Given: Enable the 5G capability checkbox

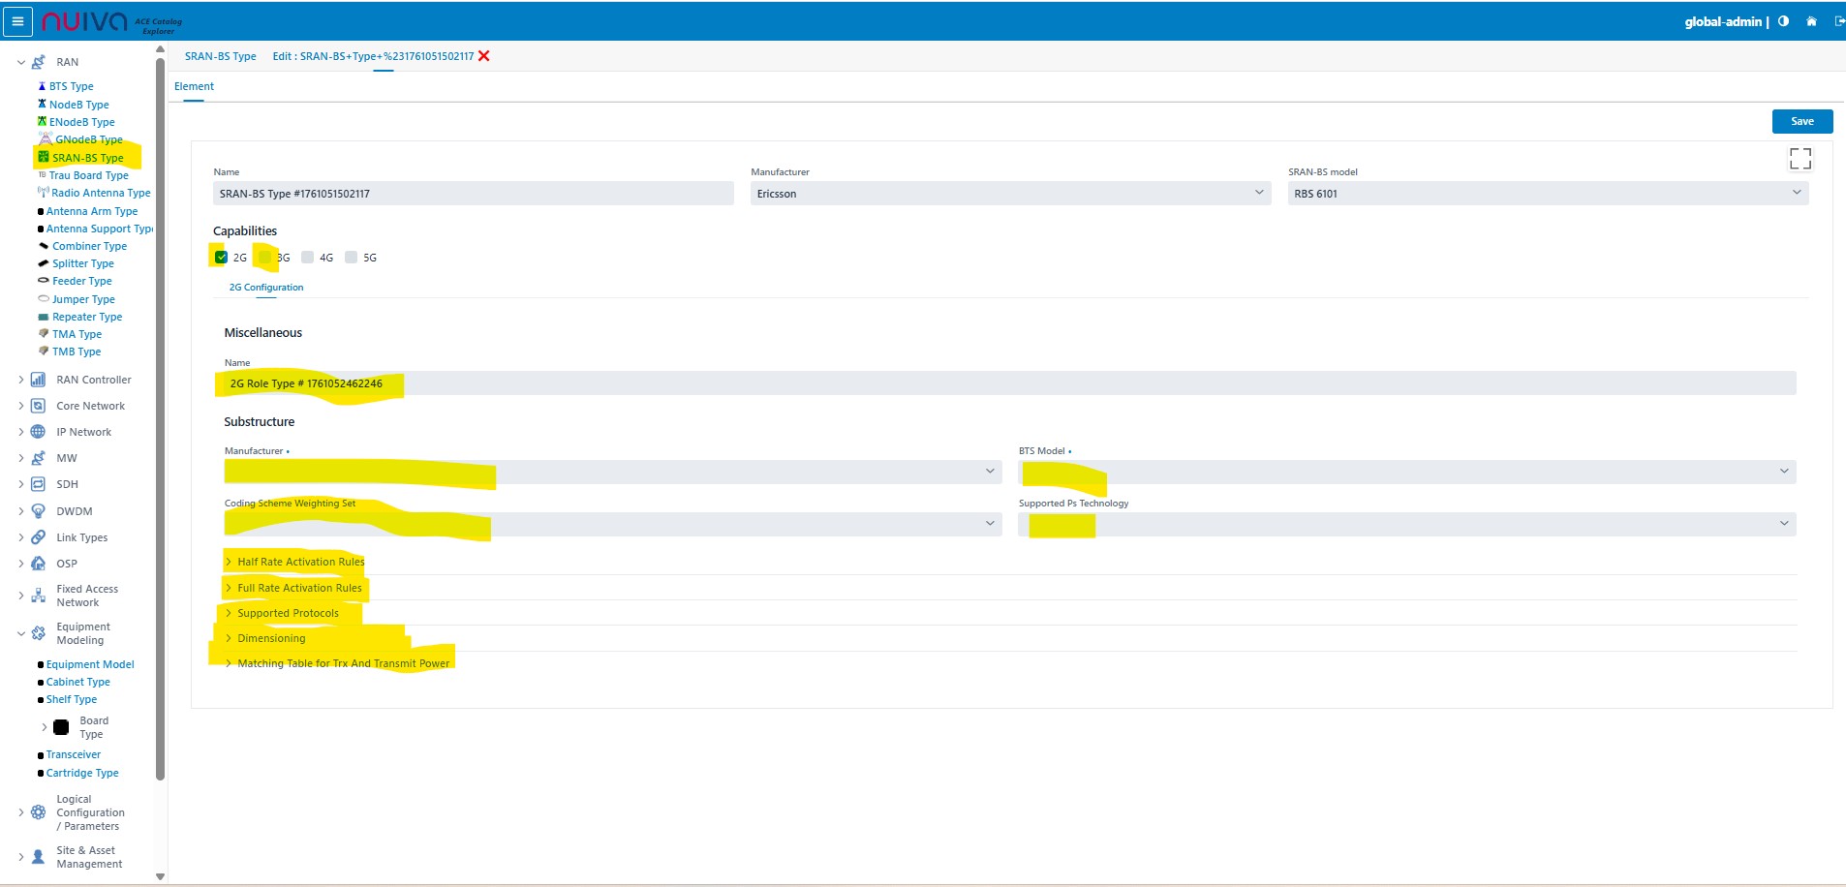Looking at the screenshot, I should pyautogui.click(x=352, y=258).
